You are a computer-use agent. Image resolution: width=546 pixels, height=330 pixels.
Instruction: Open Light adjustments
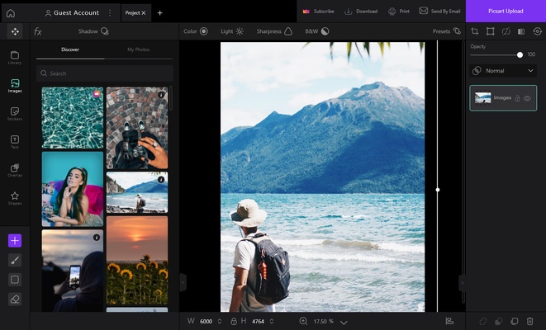(232, 31)
